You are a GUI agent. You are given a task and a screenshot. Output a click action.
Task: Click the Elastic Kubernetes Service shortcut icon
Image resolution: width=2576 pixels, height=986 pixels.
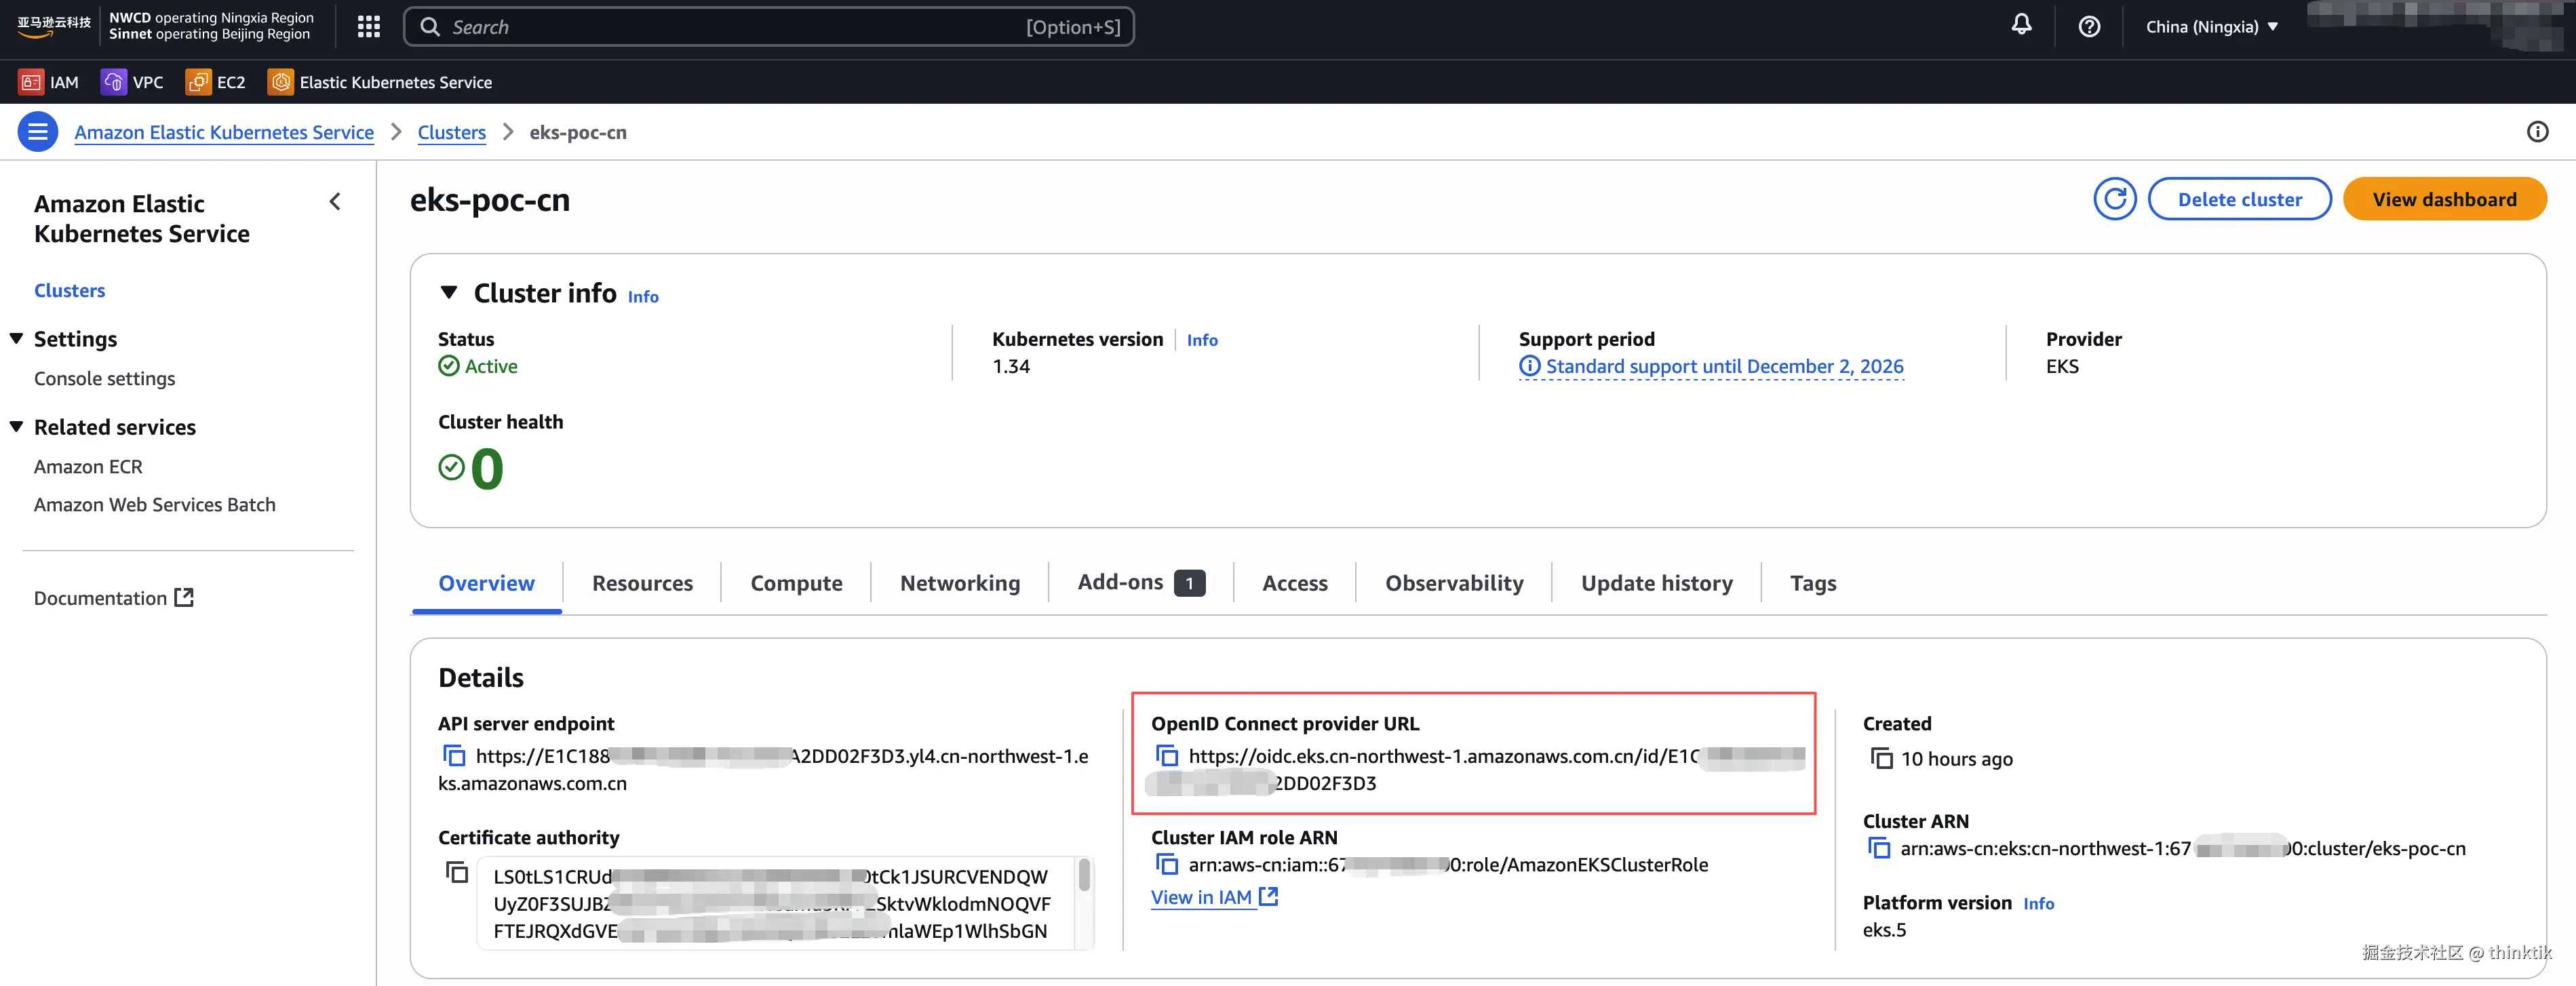coord(281,82)
